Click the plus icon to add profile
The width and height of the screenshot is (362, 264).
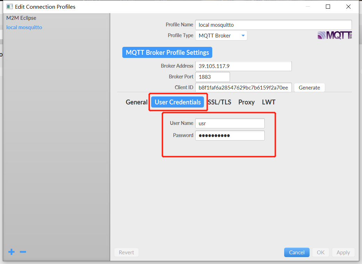(x=11, y=252)
